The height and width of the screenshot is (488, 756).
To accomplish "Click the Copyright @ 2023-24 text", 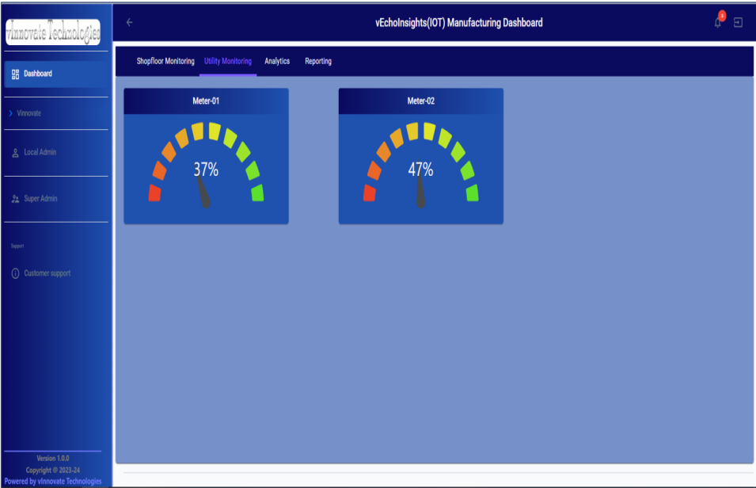I will [53, 470].
